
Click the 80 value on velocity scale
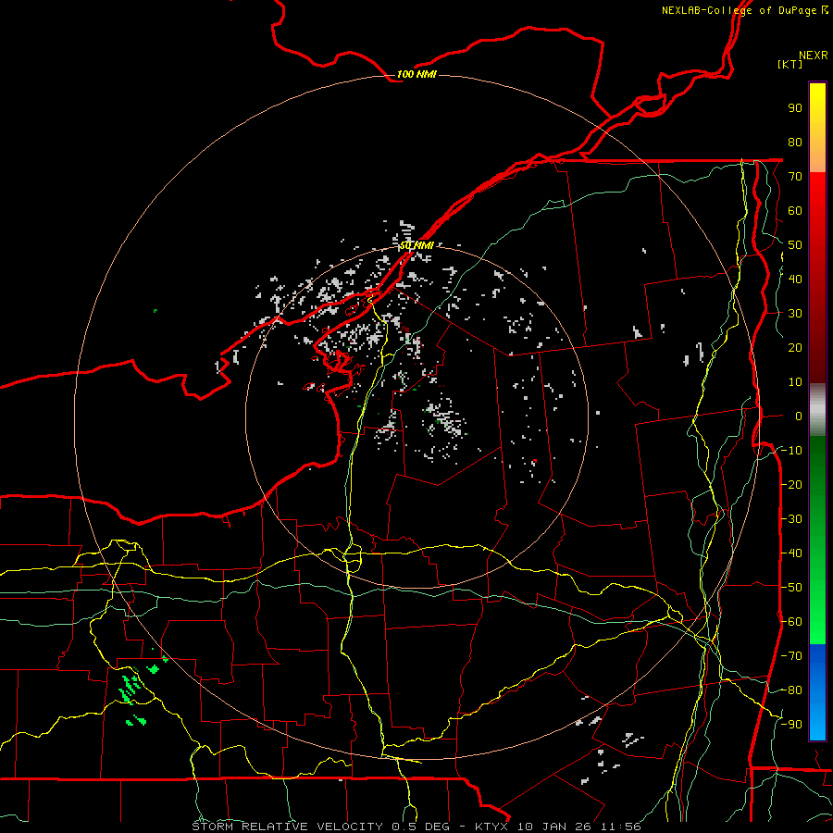(795, 143)
